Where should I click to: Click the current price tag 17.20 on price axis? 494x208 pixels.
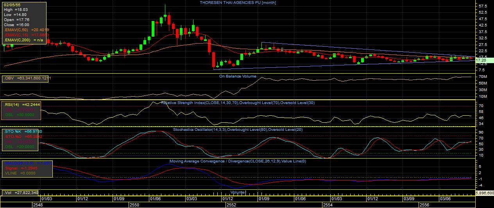(x=484, y=60)
